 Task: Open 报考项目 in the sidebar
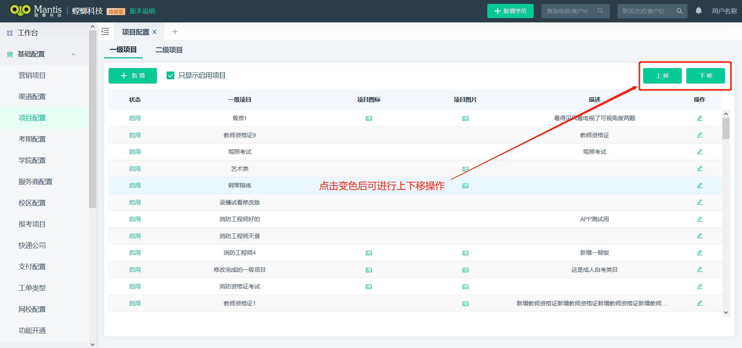32,224
